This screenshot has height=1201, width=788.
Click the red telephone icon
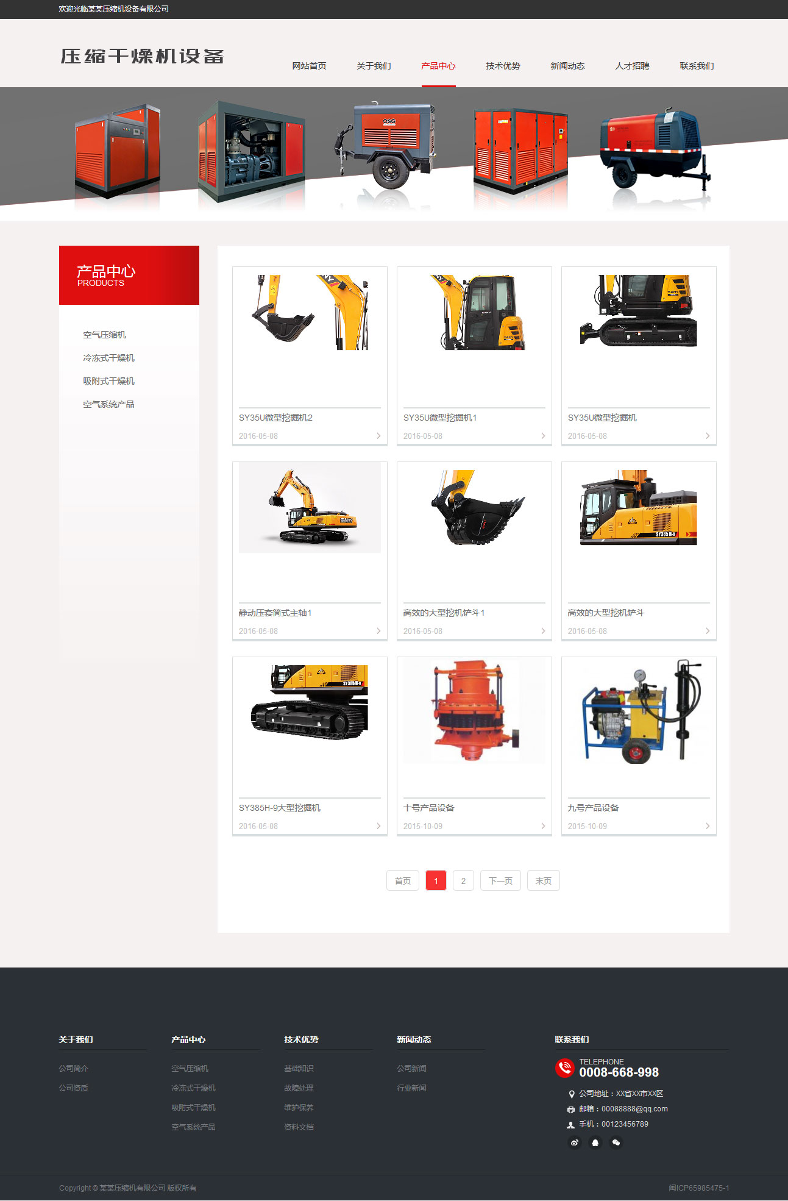(x=565, y=1067)
